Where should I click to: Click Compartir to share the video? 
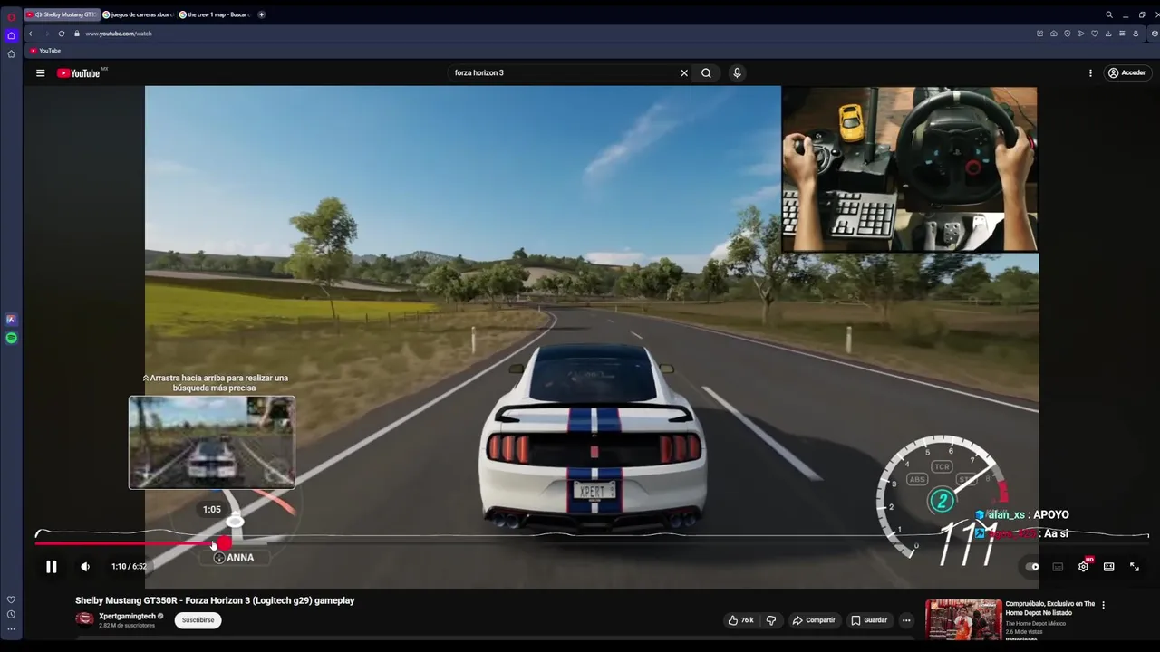coord(814,620)
